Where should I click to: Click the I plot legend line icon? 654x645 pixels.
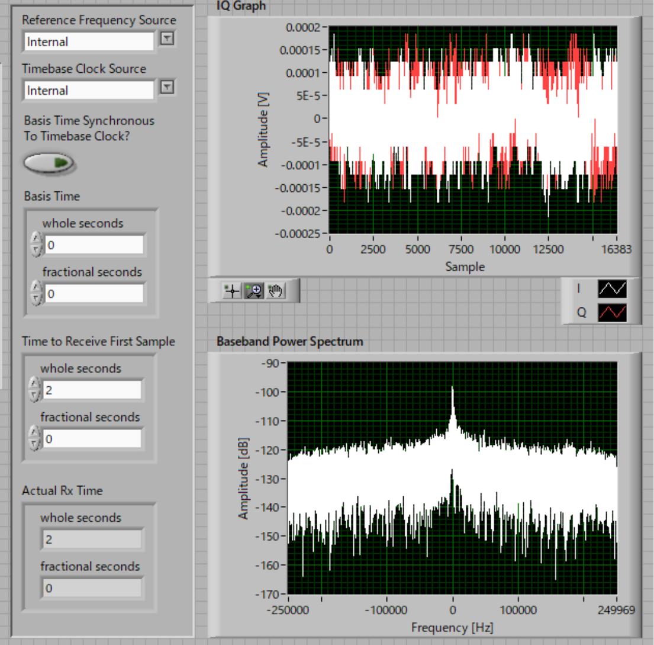613,288
